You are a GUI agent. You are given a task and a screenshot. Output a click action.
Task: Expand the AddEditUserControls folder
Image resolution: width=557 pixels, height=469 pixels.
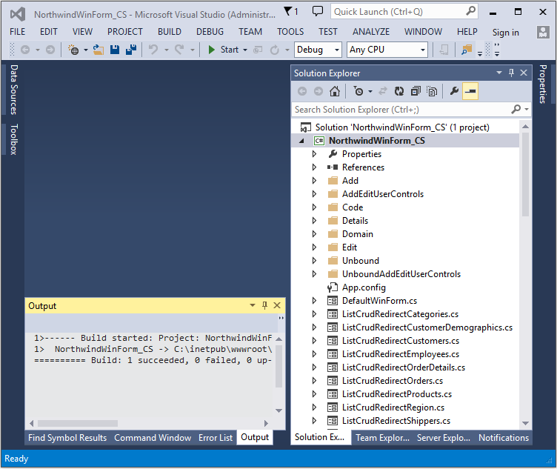314,193
